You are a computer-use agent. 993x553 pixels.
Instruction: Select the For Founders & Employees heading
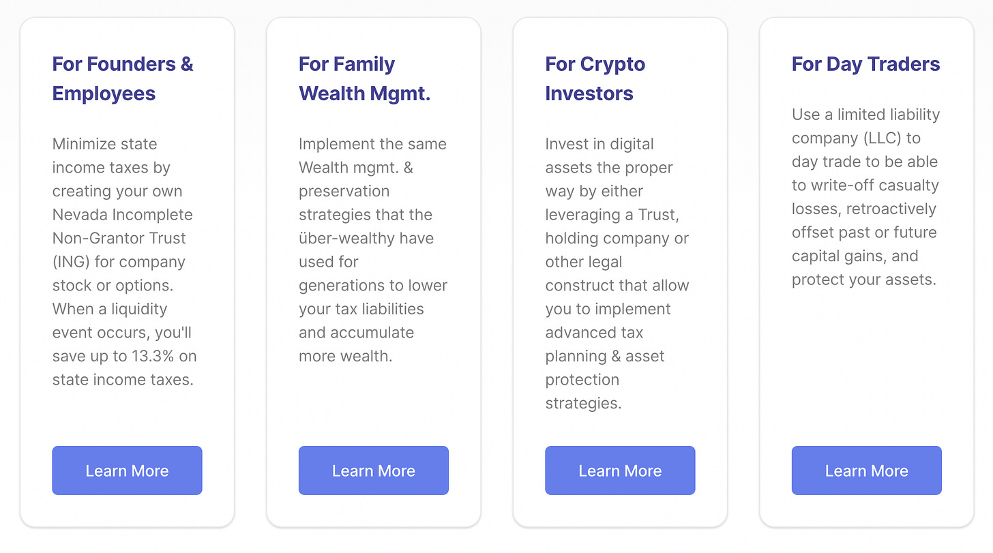[123, 78]
